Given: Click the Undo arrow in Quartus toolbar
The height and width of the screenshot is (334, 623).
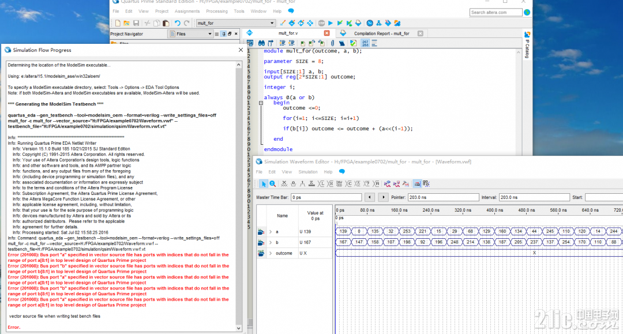Looking at the screenshot, I should [177, 24].
